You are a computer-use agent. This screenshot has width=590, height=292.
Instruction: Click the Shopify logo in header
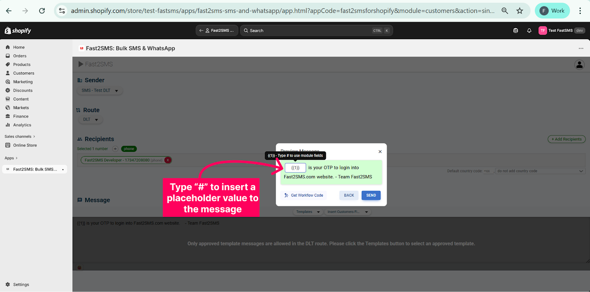click(x=18, y=30)
